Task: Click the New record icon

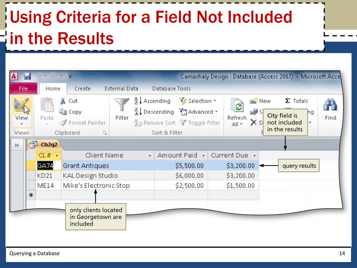Action: coord(253,101)
